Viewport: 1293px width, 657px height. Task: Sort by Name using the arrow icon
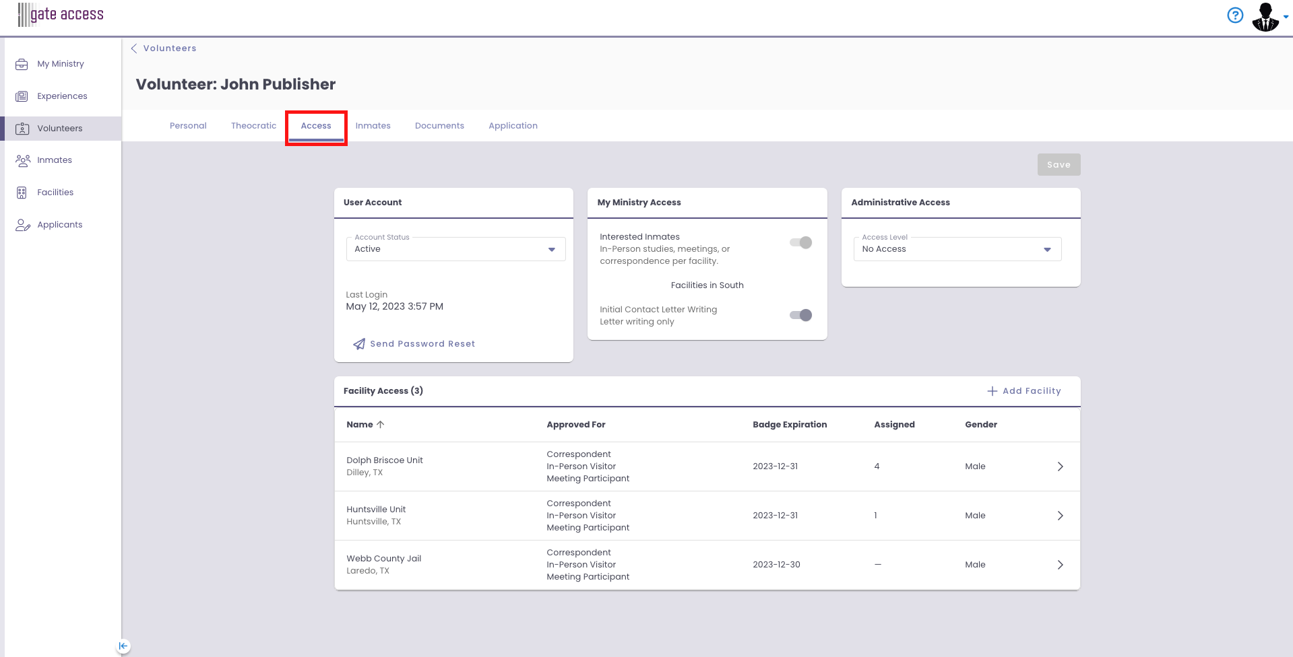coord(381,425)
